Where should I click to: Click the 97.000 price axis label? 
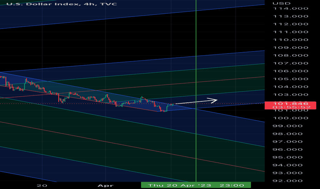click(x=287, y=142)
